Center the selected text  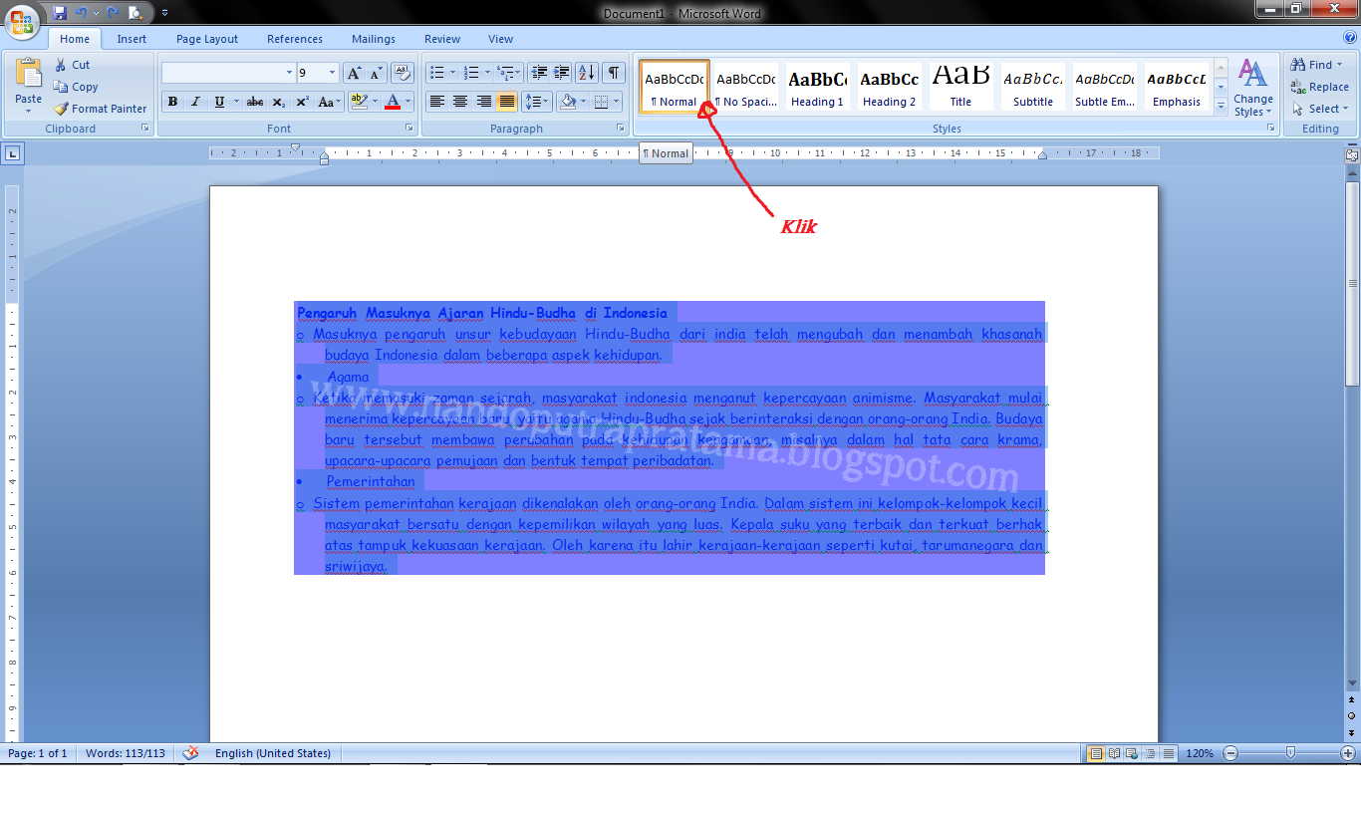459,102
